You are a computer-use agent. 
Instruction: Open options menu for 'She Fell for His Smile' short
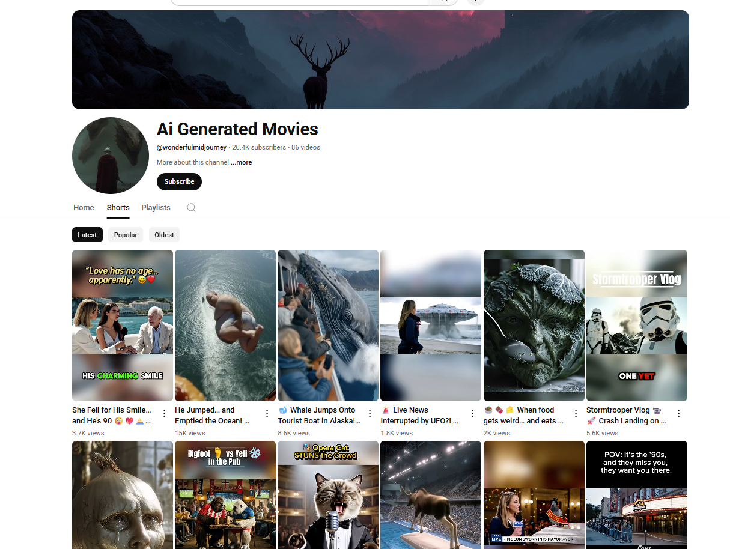(165, 413)
